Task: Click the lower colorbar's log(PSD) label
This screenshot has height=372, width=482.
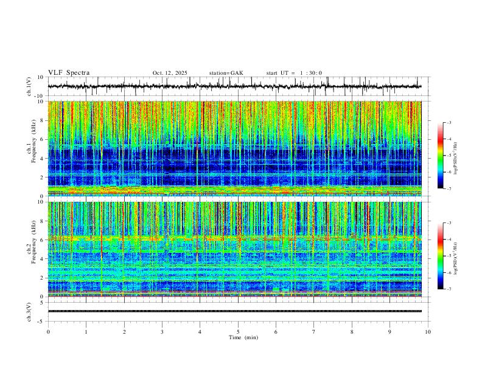Action: coord(456,259)
